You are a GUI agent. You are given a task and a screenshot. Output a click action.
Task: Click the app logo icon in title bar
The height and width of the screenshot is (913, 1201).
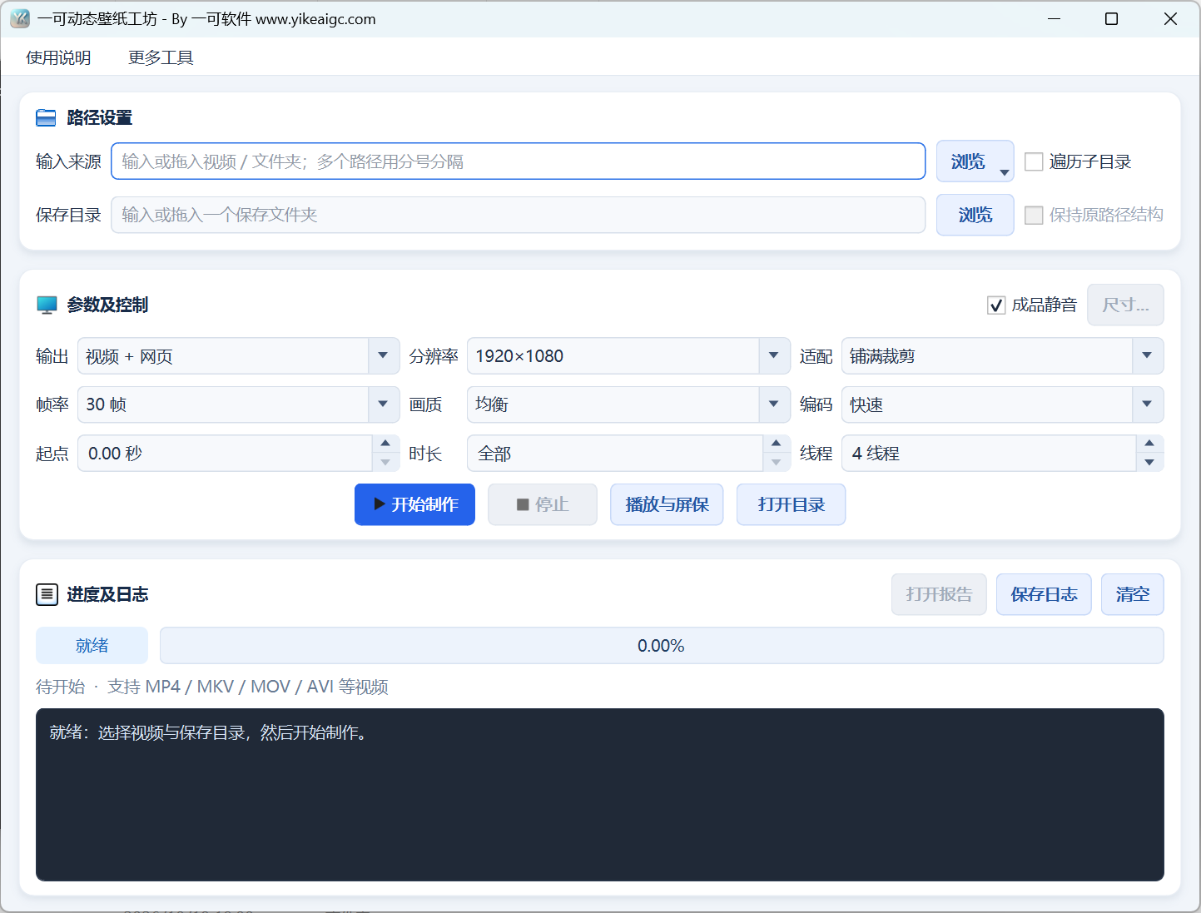coord(20,18)
